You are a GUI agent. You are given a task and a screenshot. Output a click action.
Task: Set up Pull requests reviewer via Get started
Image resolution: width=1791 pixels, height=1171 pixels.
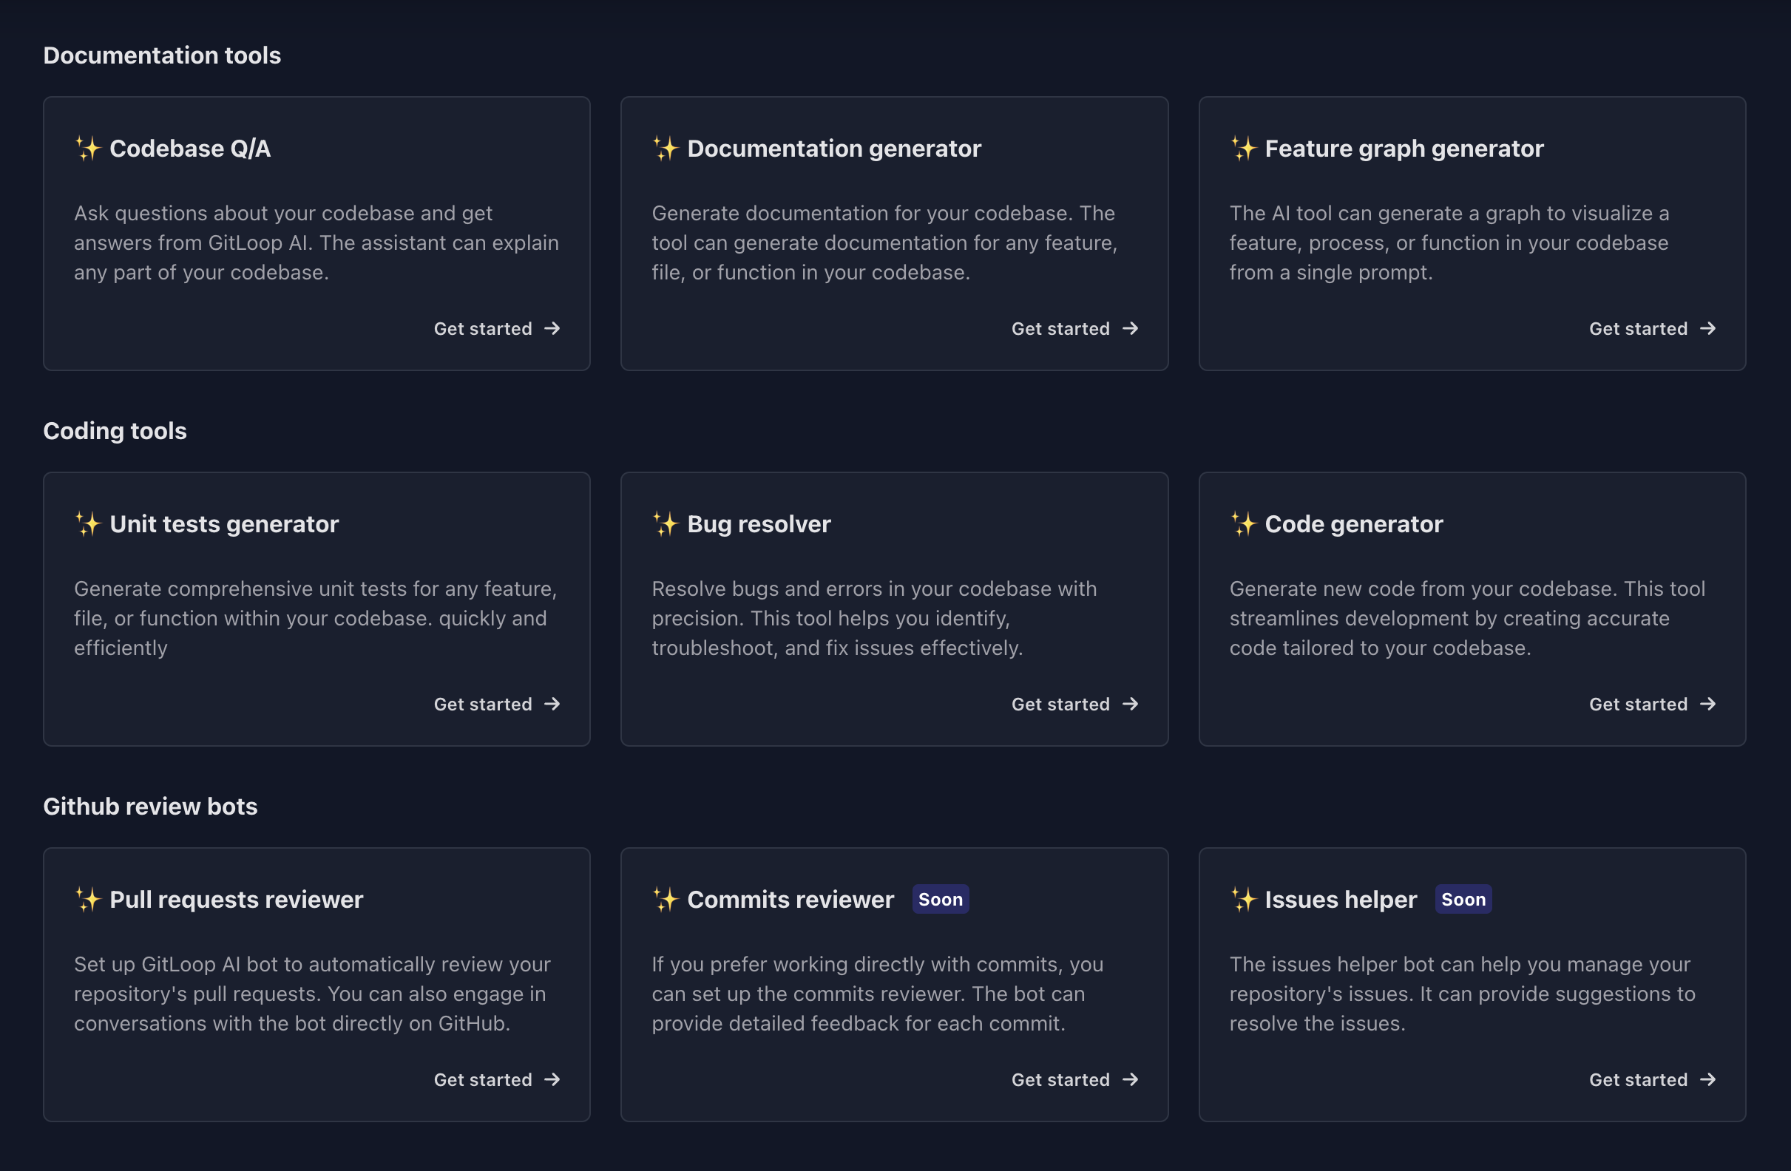tap(497, 1079)
